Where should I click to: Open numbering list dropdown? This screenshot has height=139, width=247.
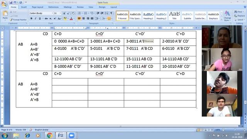88,13
